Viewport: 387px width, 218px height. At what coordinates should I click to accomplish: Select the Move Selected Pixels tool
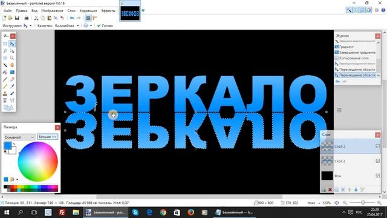tap(12, 44)
